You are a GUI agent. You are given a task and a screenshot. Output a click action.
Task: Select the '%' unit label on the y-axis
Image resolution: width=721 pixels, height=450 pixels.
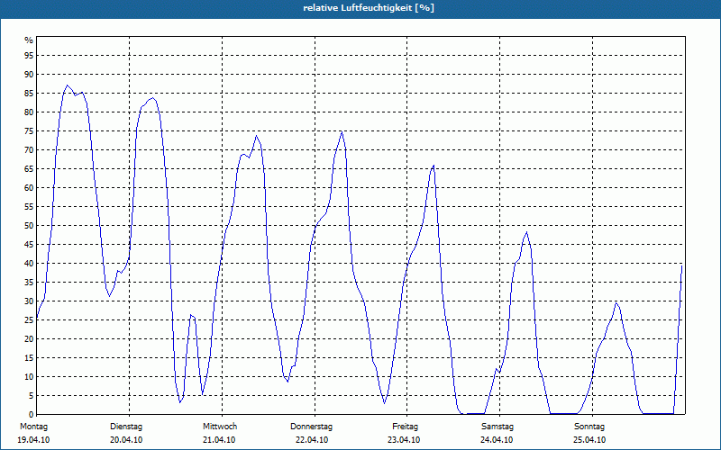coord(29,40)
